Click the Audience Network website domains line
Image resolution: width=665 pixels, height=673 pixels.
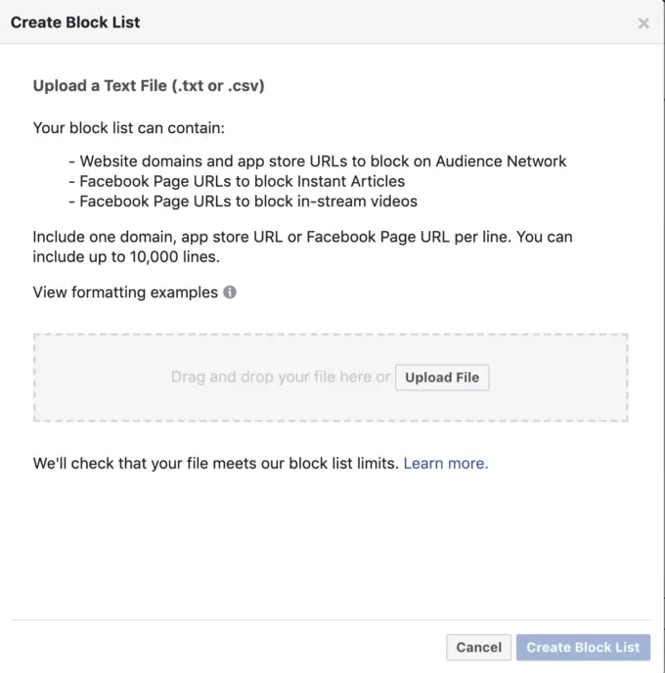pos(323,161)
